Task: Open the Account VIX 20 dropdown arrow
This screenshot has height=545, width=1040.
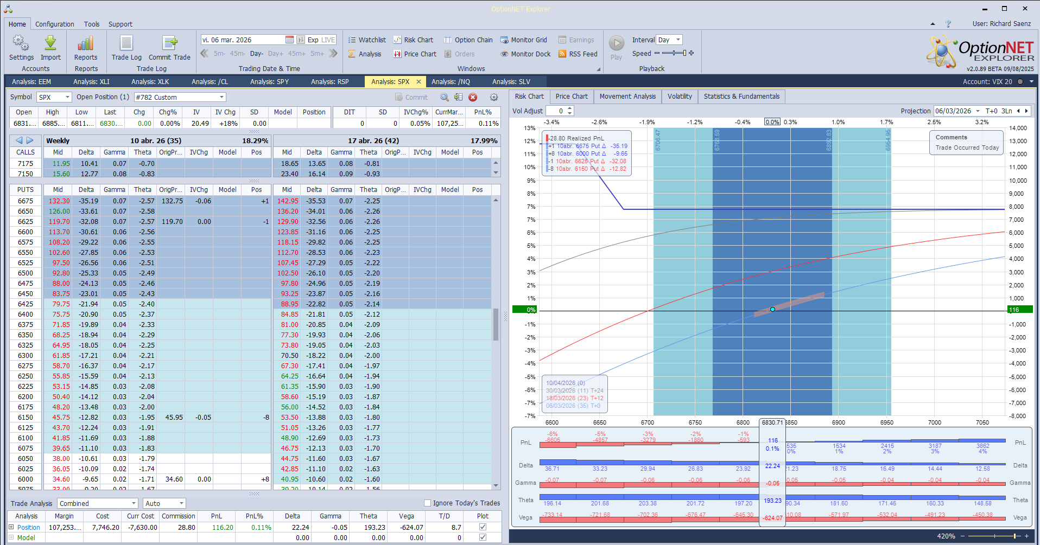Action: (x=1031, y=82)
